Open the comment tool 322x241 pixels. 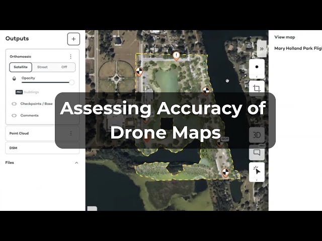257,153
